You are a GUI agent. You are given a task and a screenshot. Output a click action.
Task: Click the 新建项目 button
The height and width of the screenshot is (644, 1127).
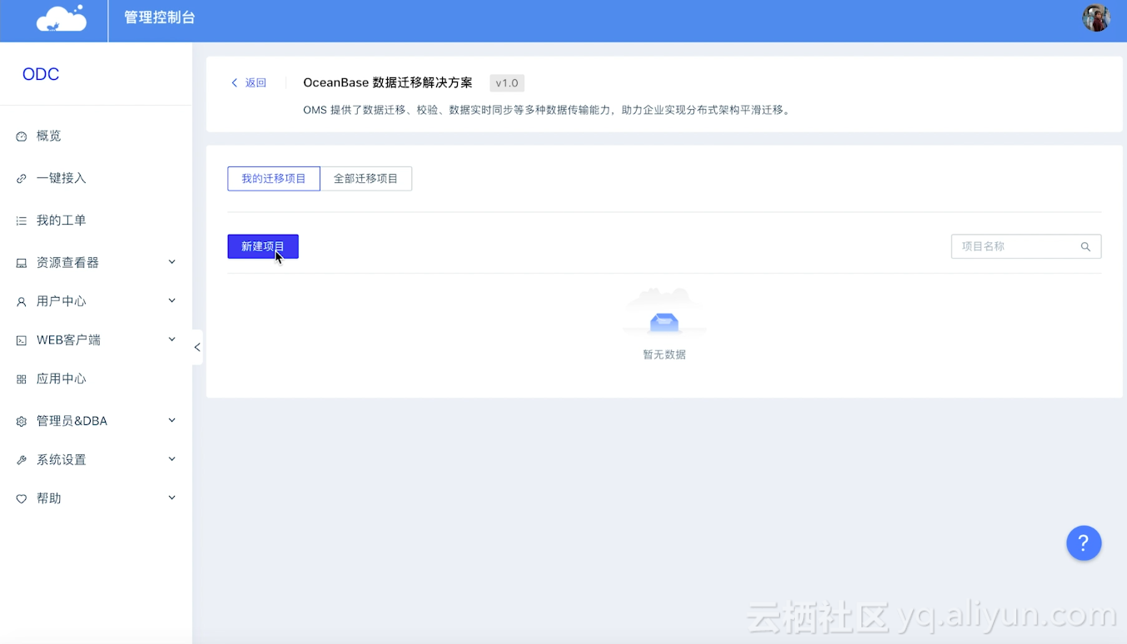coord(263,246)
